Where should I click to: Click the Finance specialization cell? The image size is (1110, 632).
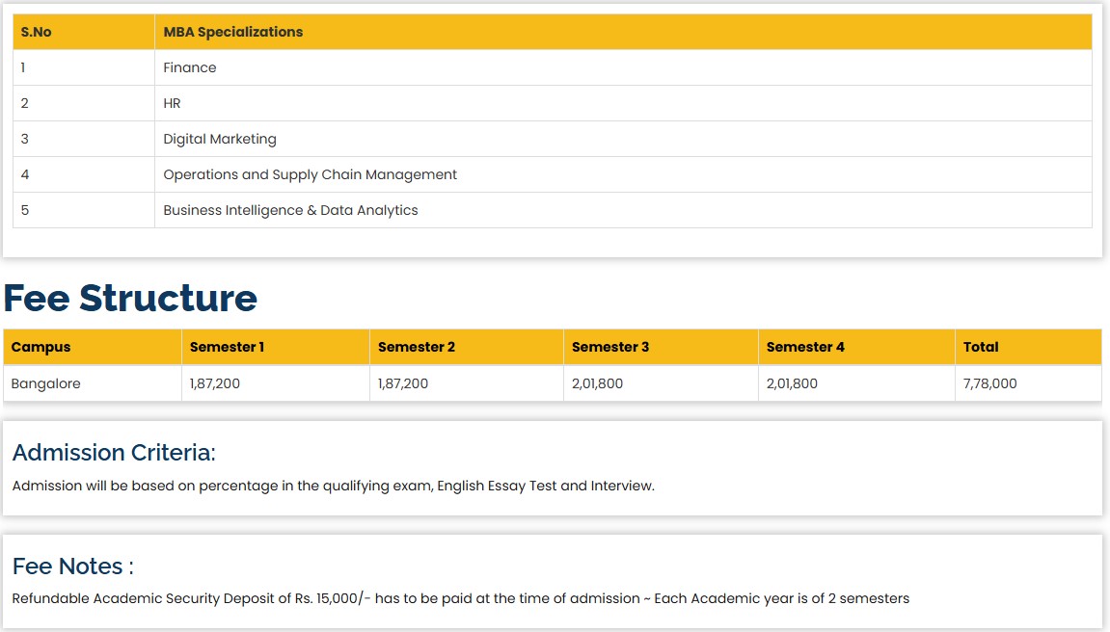[190, 67]
